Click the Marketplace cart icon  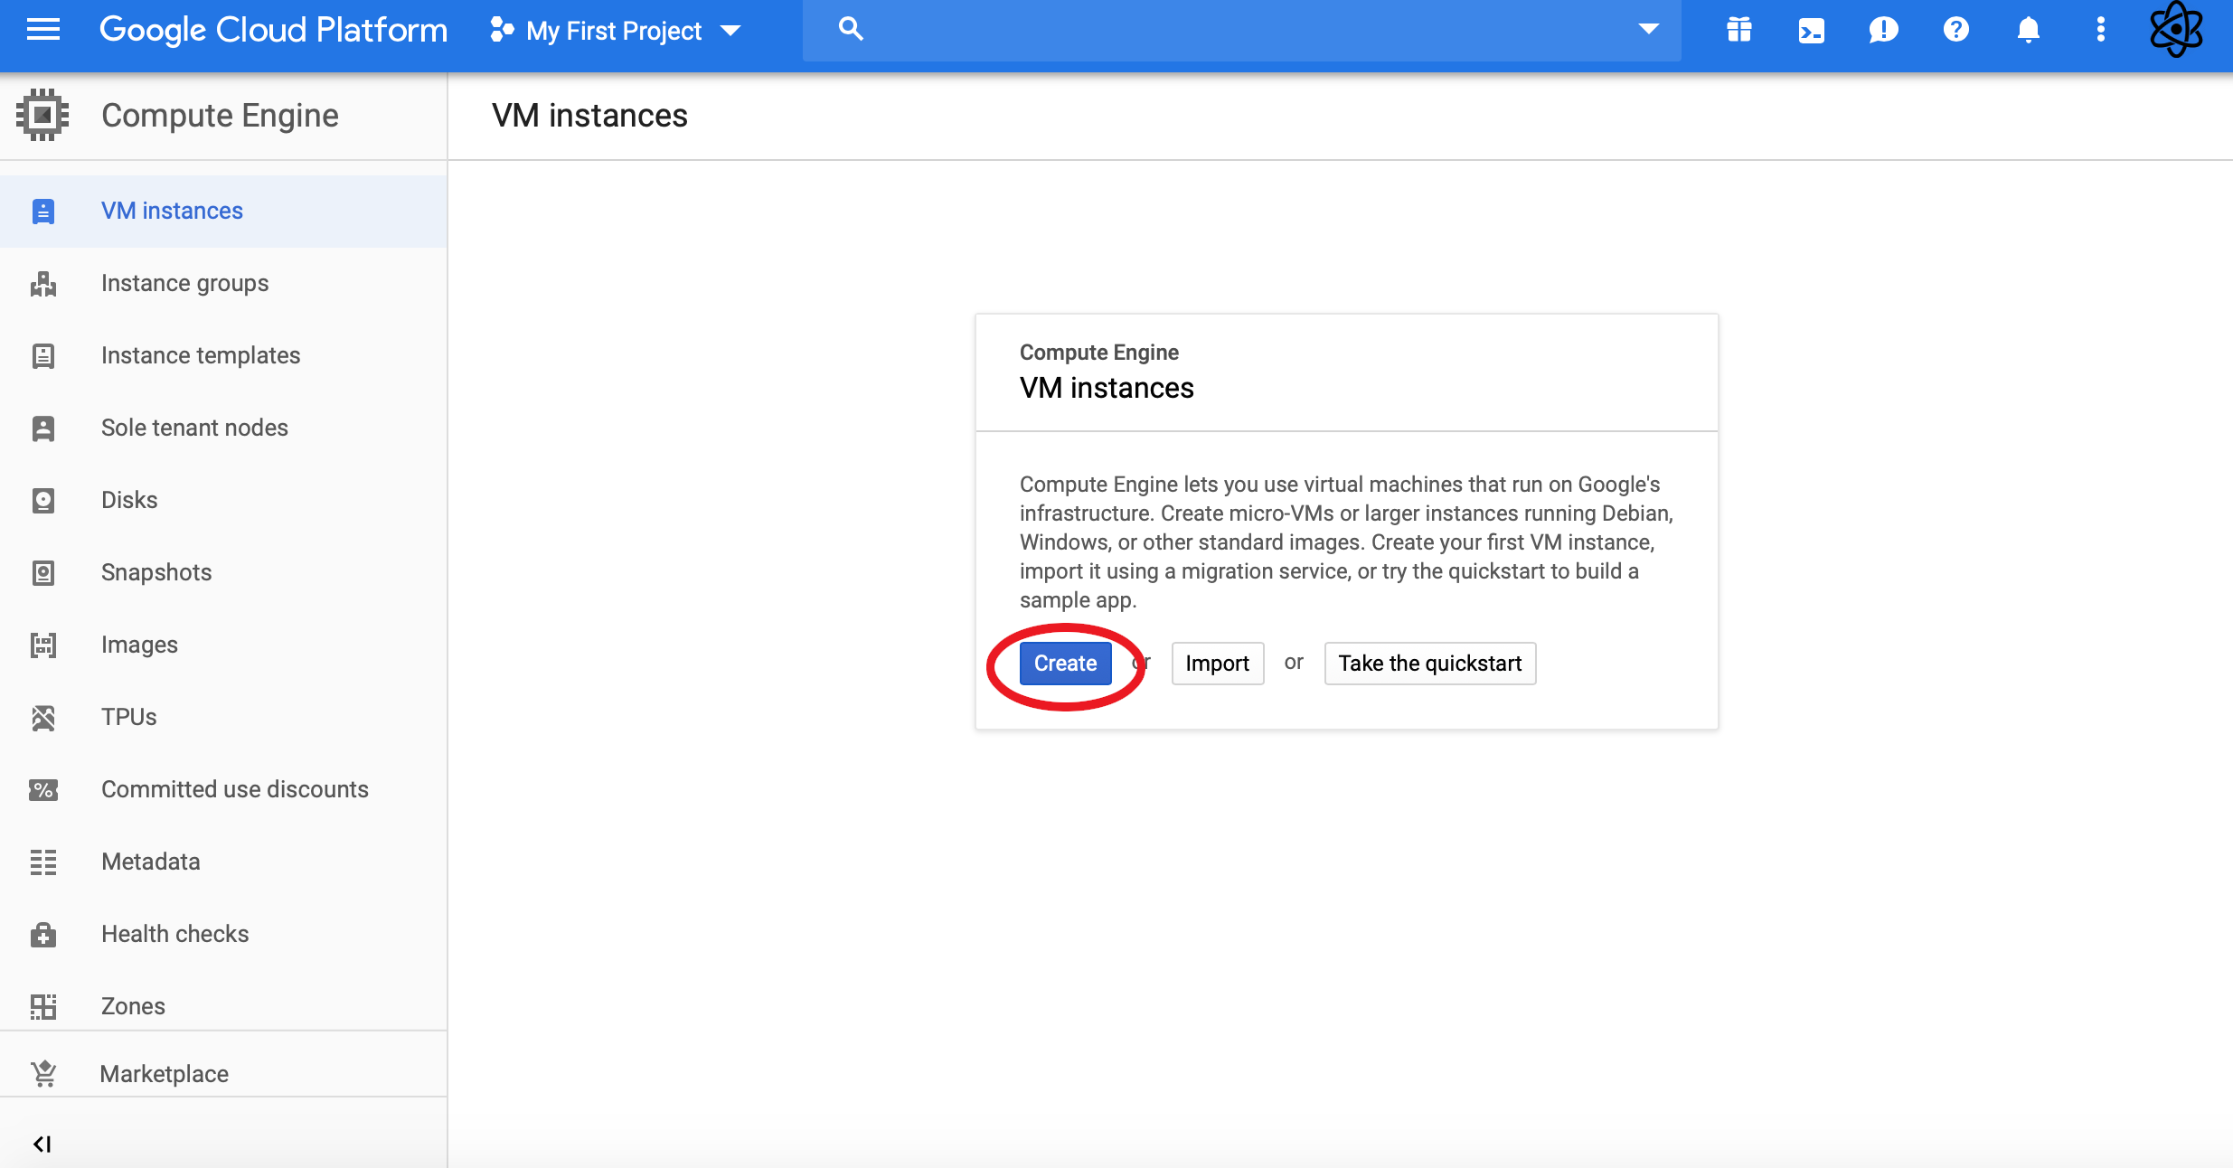pyautogui.click(x=43, y=1073)
